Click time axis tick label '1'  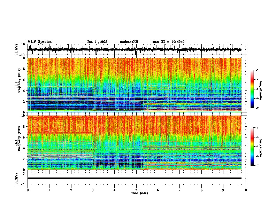[49, 190]
